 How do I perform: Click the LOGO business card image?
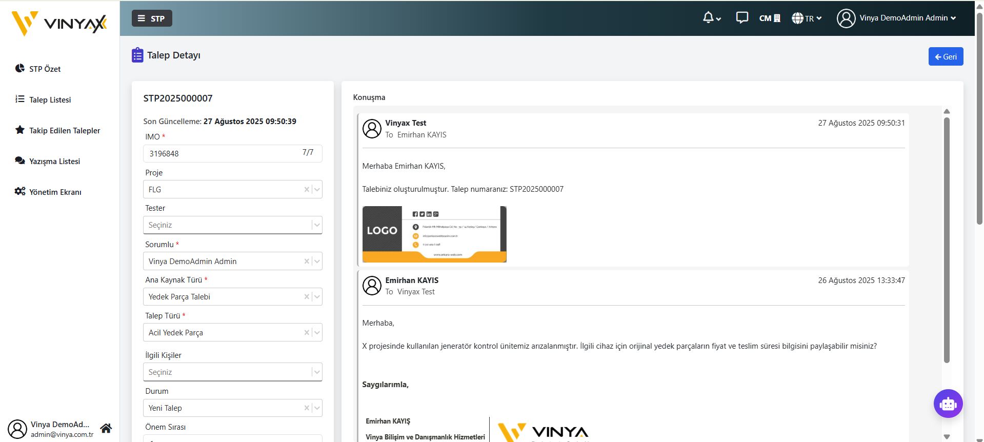(434, 234)
